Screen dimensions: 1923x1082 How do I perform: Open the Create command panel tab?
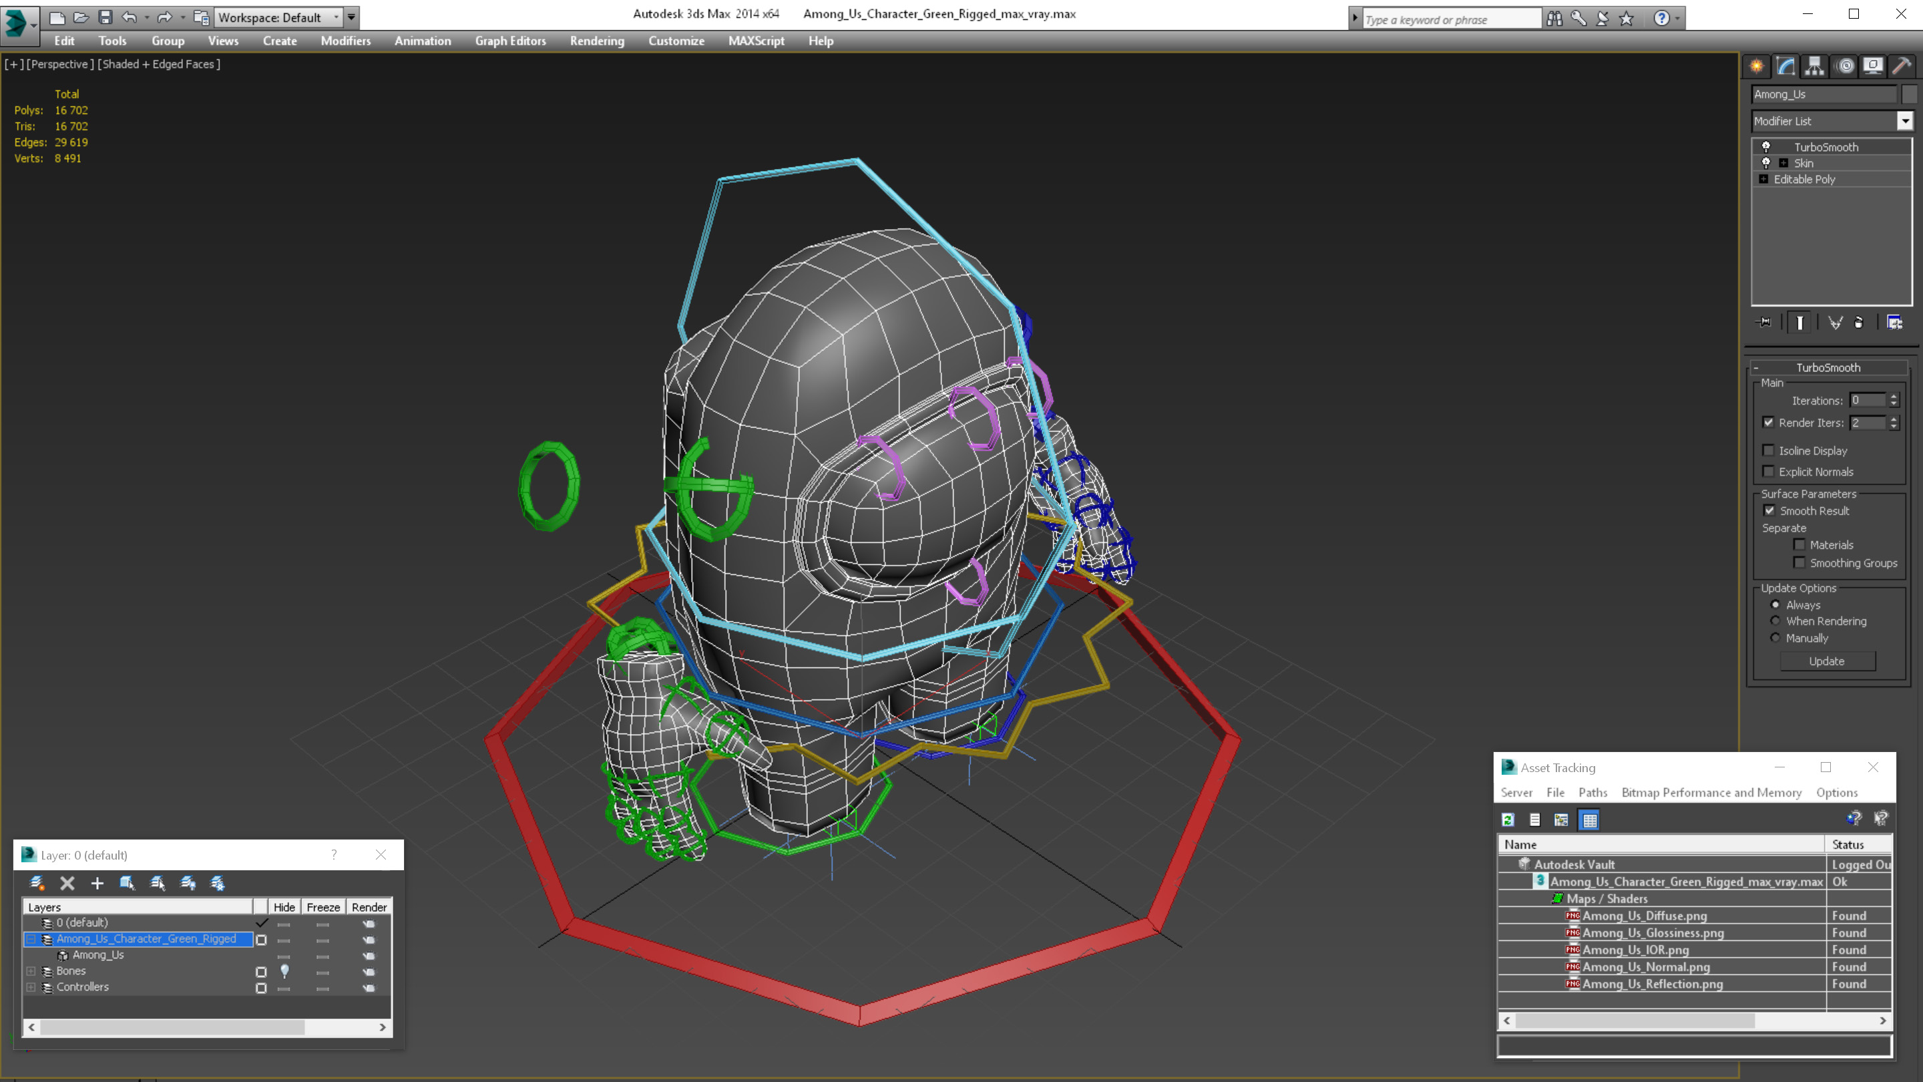[1757, 67]
